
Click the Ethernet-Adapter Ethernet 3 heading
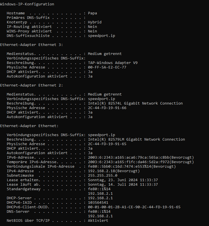(32, 45)
